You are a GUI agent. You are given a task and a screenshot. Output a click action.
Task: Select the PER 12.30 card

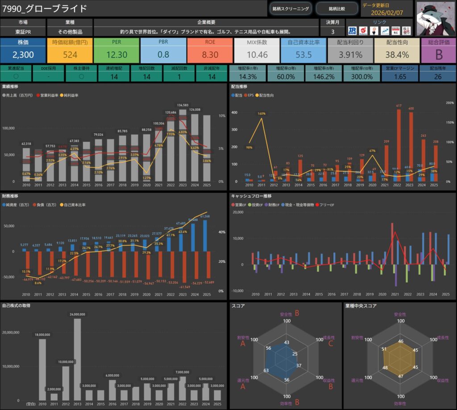pyautogui.click(x=116, y=50)
